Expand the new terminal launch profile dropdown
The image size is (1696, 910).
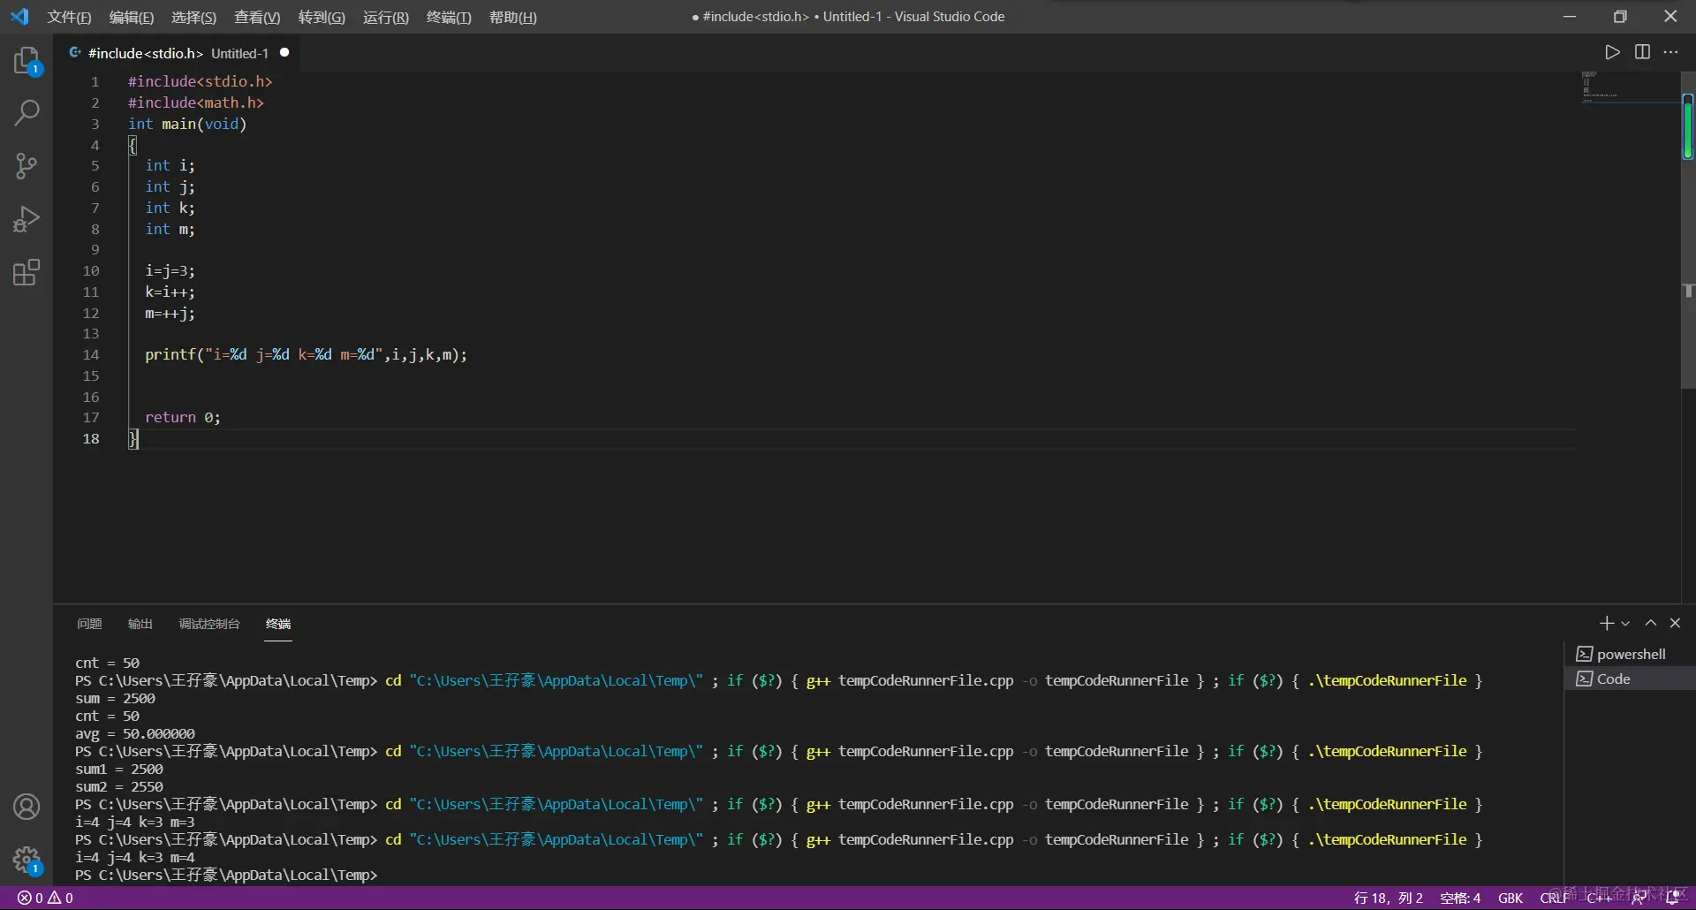(1625, 624)
